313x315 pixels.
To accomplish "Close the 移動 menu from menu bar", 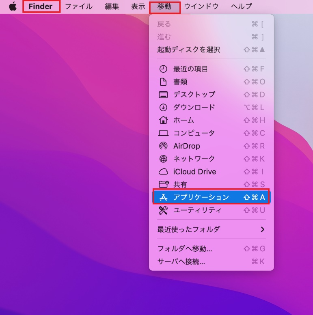I will [164, 6].
